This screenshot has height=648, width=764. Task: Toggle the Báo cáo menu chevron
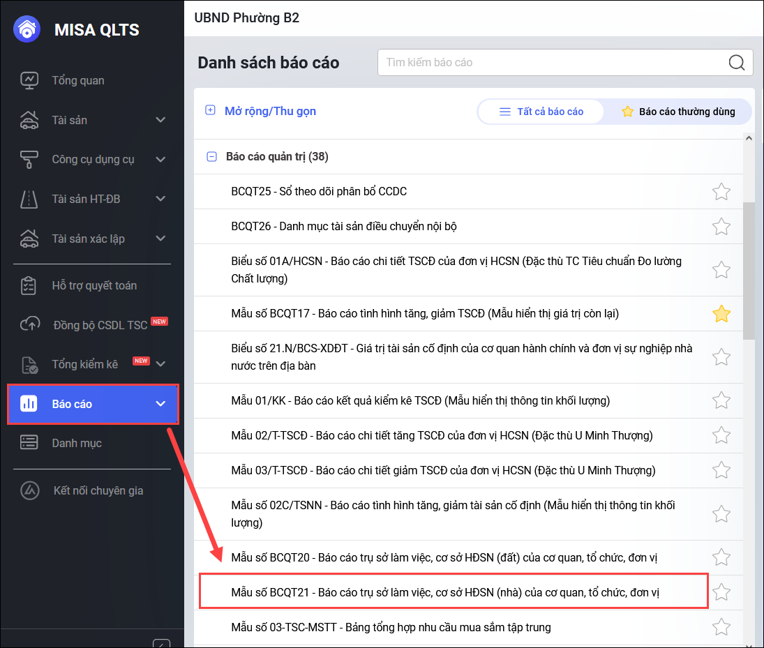coord(160,404)
